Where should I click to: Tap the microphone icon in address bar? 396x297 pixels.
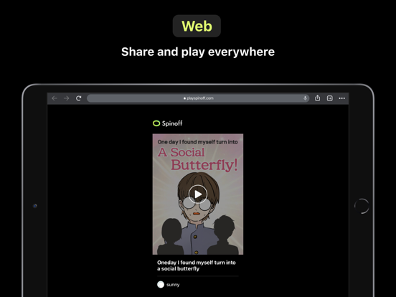tap(305, 98)
